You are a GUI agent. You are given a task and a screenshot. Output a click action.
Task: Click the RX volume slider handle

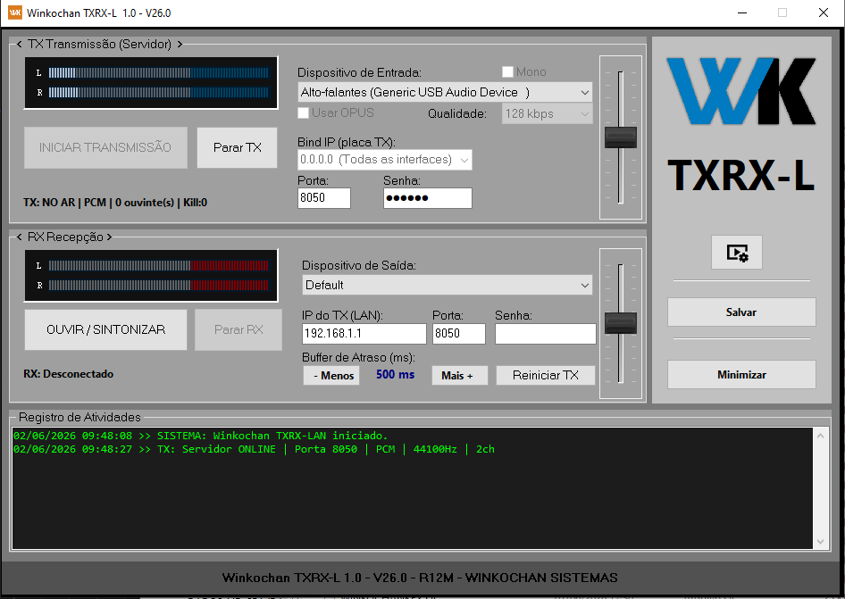pos(621,323)
